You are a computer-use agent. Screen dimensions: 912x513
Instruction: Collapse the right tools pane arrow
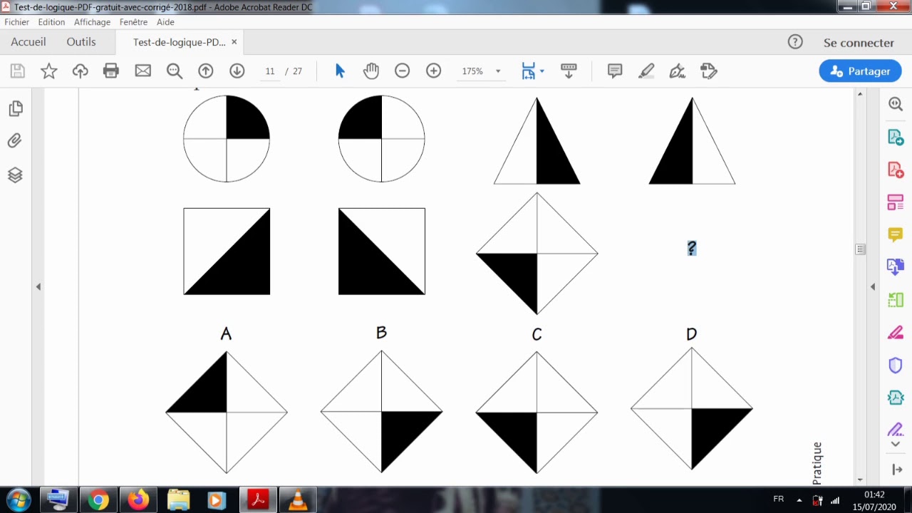point(873,287)
